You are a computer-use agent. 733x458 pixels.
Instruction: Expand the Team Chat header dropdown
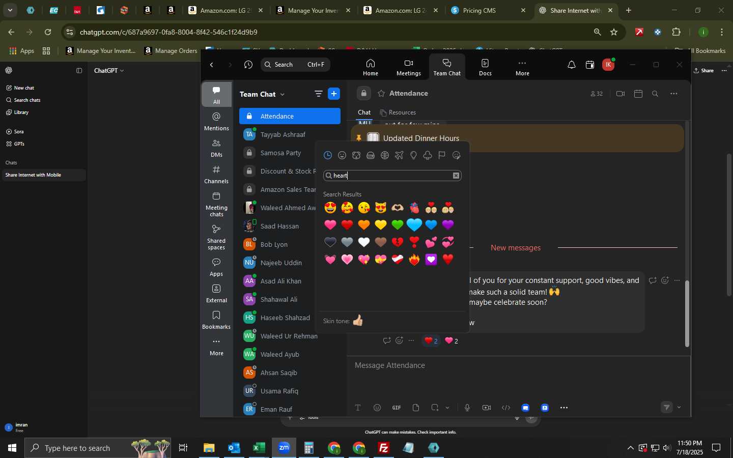tap(283, 94)
